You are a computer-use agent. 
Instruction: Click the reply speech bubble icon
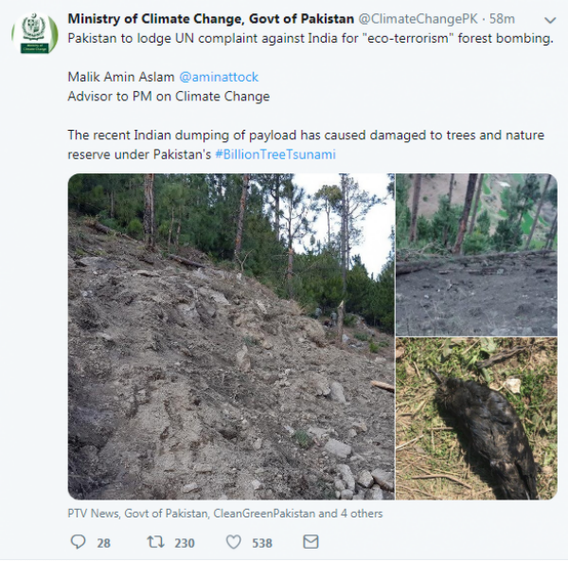point(78,542)
